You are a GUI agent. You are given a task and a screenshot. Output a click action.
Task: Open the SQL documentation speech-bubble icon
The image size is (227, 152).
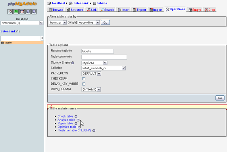(x=34, y=12)
